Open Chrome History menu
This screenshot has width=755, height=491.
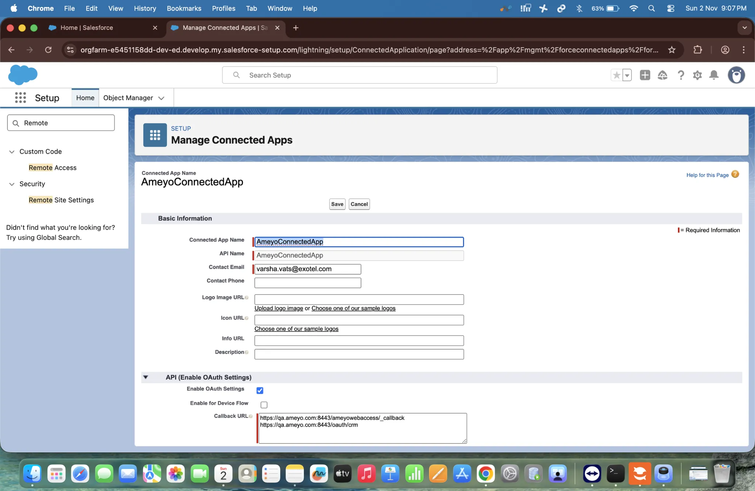pos(145,8)
